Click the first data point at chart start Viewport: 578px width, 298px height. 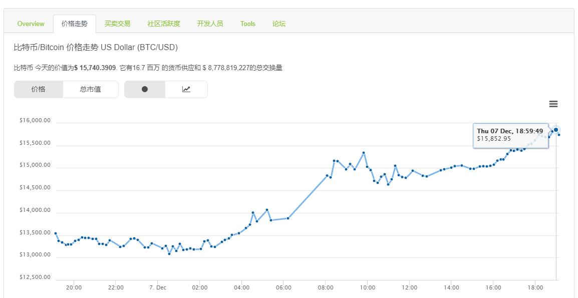pyautogui.click(x=55, y=233)
